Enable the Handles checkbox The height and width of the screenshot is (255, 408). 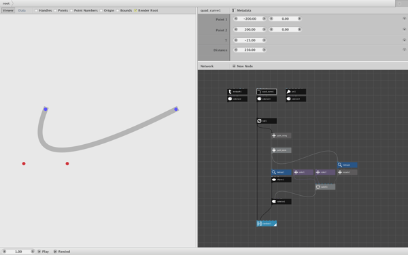(36, 10)
